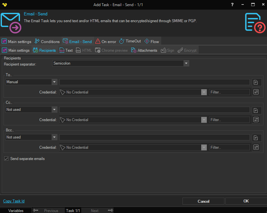The height and width of the screenshot is (213, 267).
Task: Open the To type Manual dropdown
Action: [x=54, y=82]
